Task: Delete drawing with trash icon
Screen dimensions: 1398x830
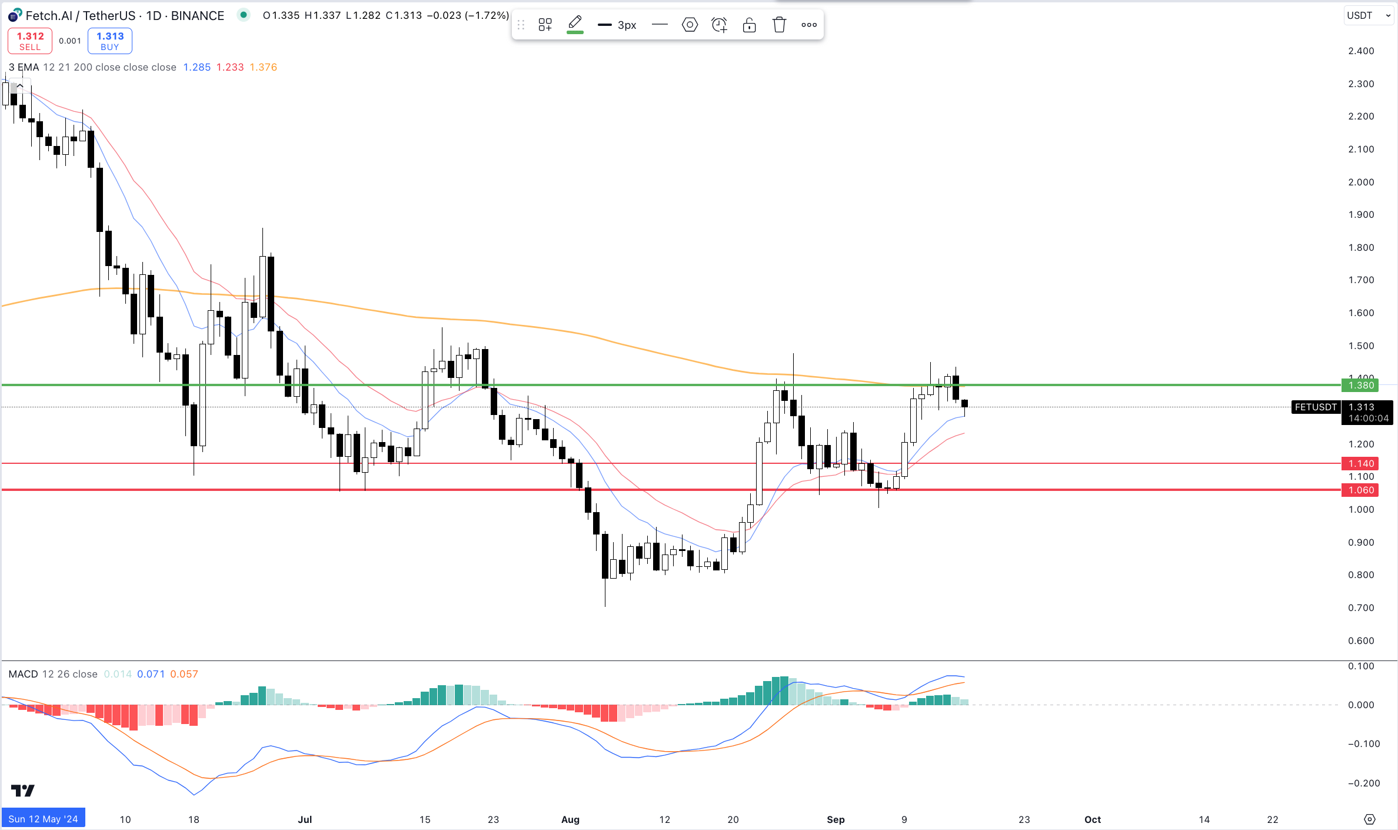Action: click(779, 25)
